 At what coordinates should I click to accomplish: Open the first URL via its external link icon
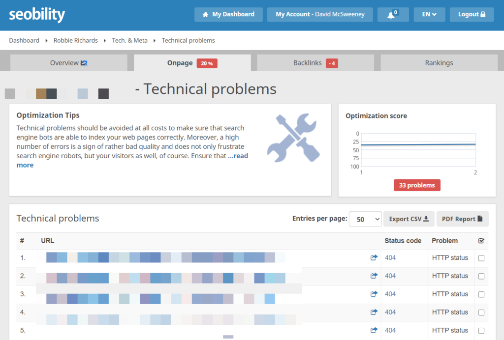(374, 257)
